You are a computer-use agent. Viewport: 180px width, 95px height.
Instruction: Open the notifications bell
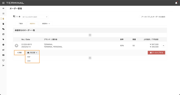176,3
